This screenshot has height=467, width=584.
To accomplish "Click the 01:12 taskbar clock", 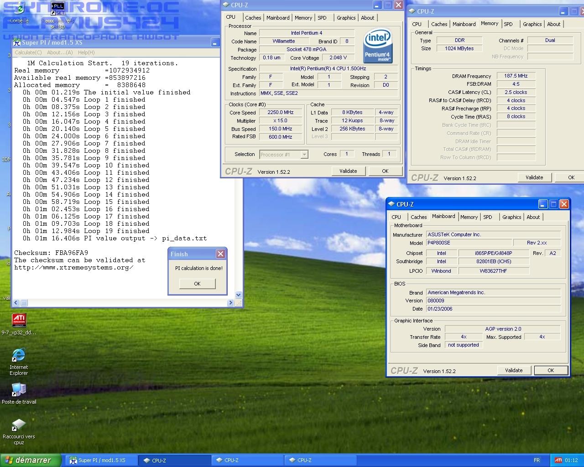I will (x=571, y=460).
